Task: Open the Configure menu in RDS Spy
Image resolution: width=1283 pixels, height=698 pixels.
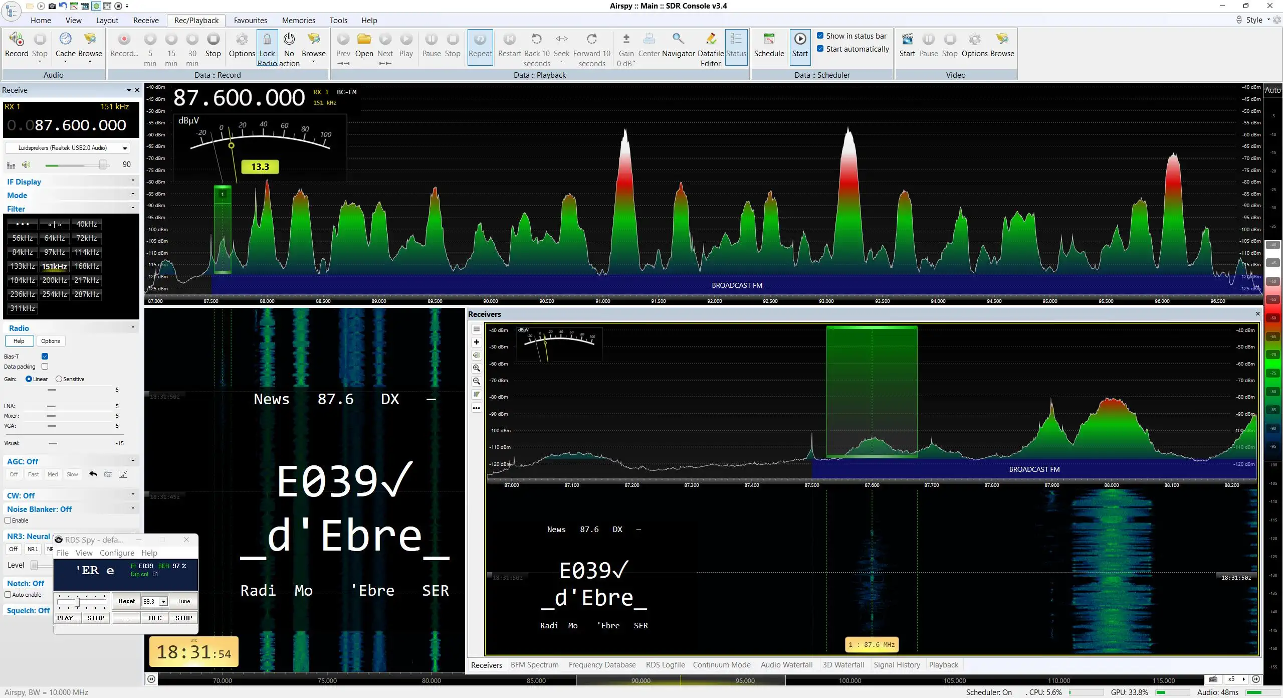Action: tap(117, 553)
